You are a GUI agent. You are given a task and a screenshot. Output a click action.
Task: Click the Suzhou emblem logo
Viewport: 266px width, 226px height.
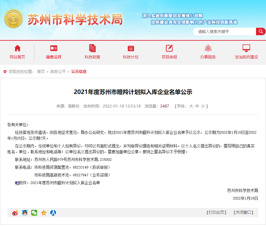(13, 19)
